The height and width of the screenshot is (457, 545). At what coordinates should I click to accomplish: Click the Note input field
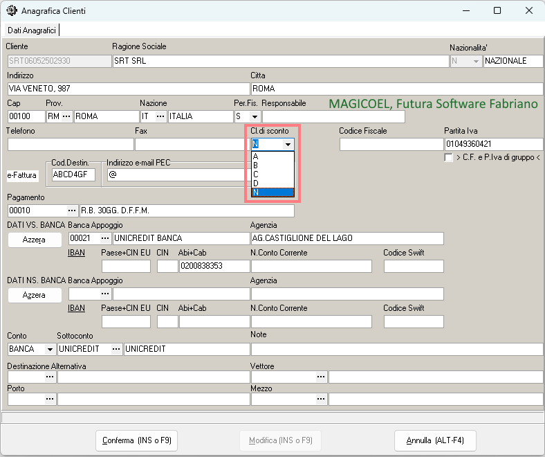(397, 349)
